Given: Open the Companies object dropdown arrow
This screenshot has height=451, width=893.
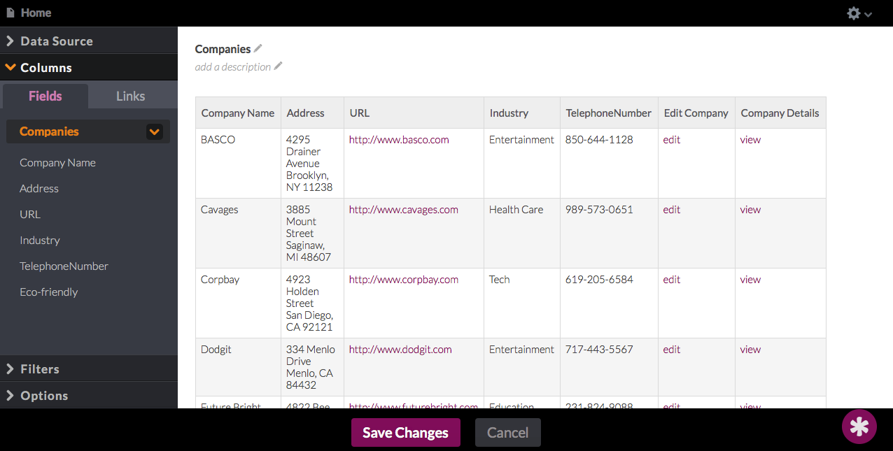Looking at the screenshot, I should pos(155,131).
